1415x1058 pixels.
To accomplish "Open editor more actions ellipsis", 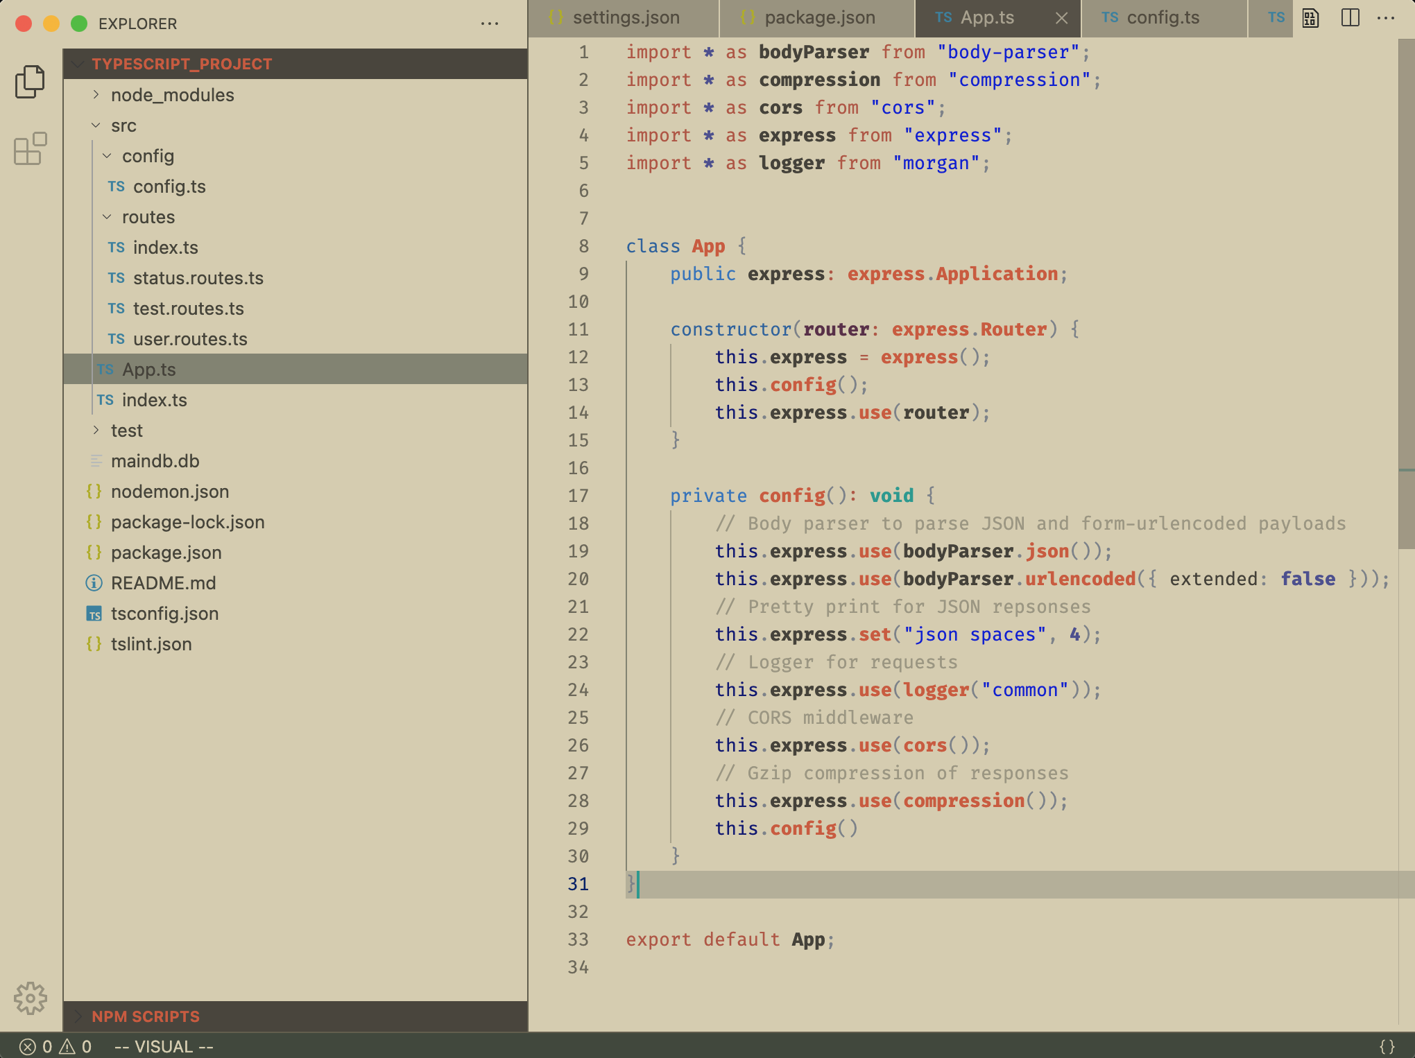I will [1386, 18].
